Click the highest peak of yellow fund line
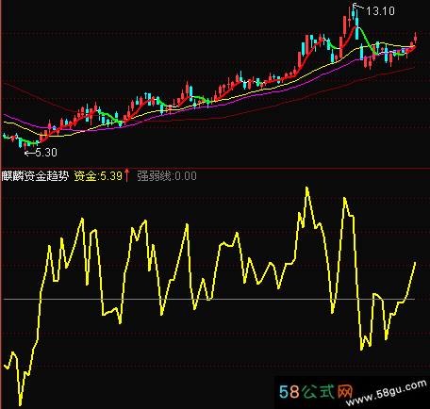 (x=307, y=188)
